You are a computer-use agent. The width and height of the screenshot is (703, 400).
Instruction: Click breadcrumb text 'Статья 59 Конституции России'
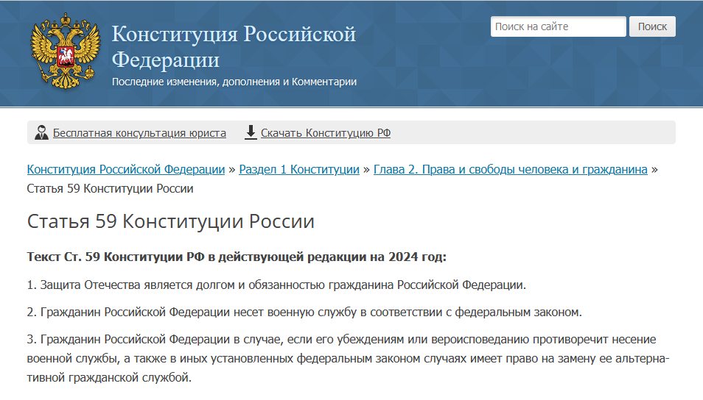pyautogui.click(x=111, y=189)
